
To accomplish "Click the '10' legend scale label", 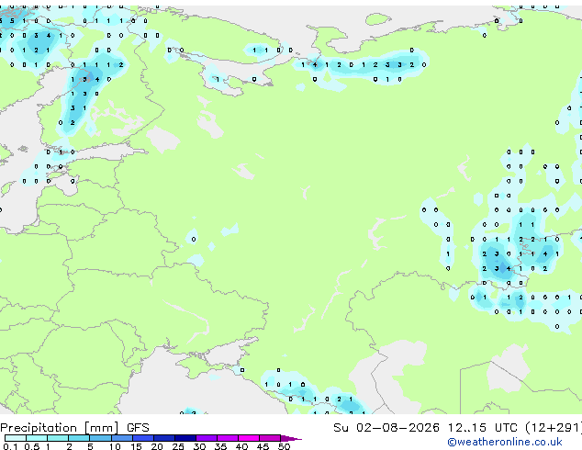I will [115, 446].
